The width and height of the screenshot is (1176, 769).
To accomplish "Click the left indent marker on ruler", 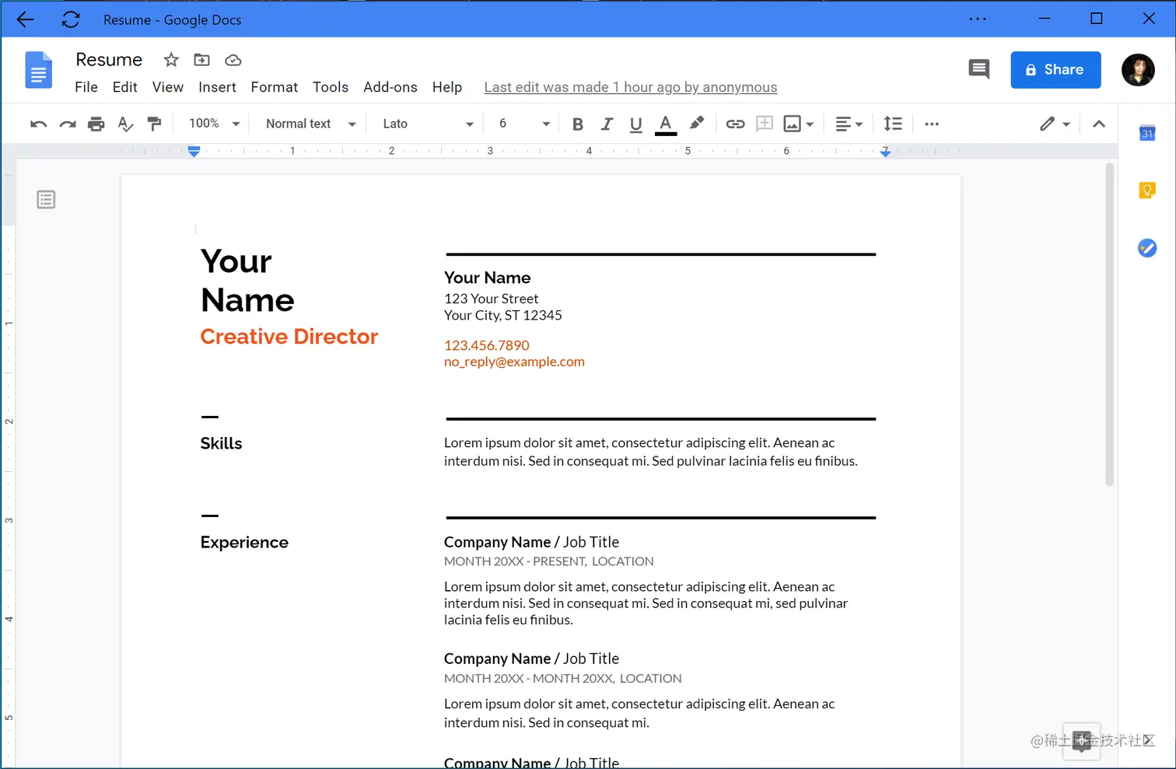I will click(x=194, y=152).
